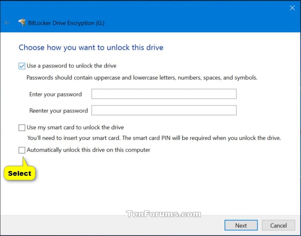Focus the Reenter your password field
This screenshot has height=236, width=301.
pos(164,110)
